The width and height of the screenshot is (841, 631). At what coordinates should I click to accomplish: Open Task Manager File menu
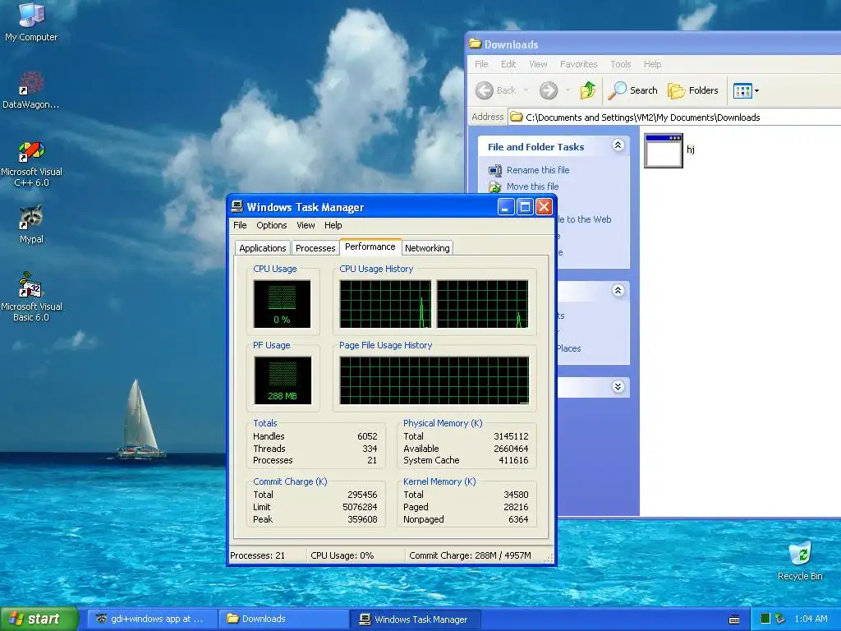click(240, 225)
